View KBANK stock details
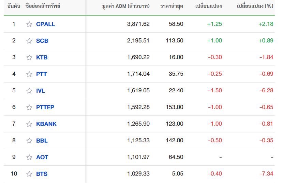Screen dimensions: 283x183 (46, 124)
